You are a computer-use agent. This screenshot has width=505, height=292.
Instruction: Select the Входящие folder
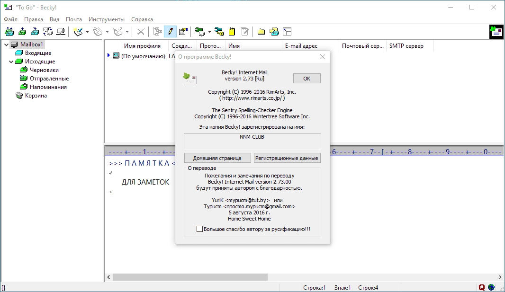click(38, 53)
